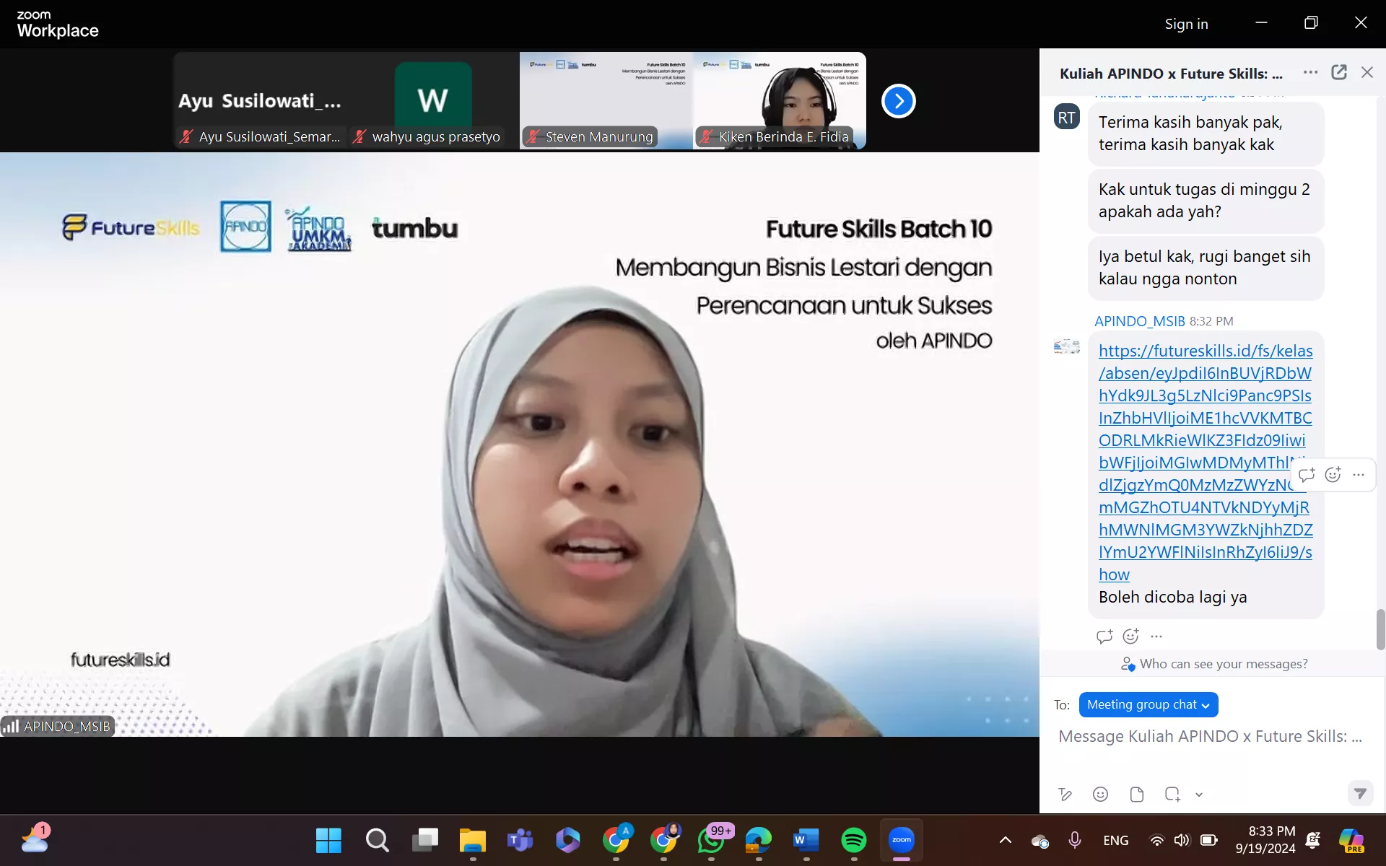Open OneDrive tray icon
The image size is (1386, 866).
click(1040, 841)
